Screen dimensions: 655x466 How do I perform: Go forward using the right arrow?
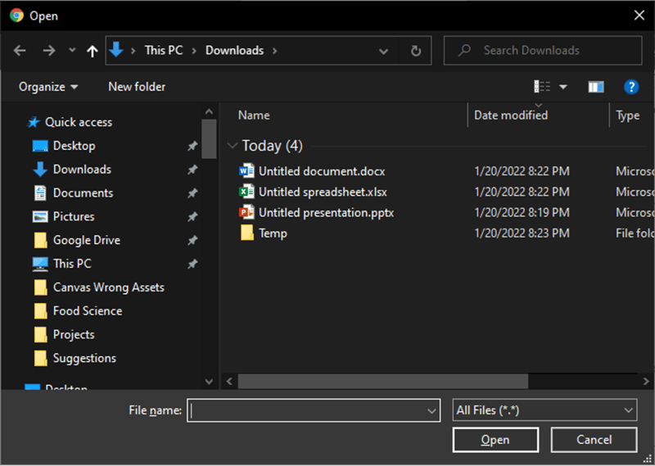(x=49, y=51)
